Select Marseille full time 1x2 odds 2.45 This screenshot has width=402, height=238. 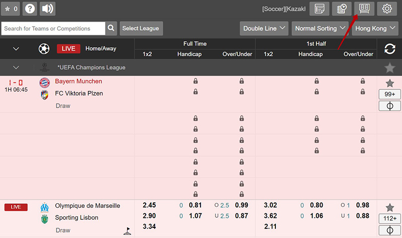pyautogui.click(x=149, y=205)
